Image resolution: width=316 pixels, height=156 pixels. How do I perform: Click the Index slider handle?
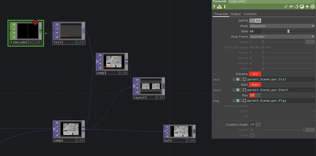pos(263,42)
